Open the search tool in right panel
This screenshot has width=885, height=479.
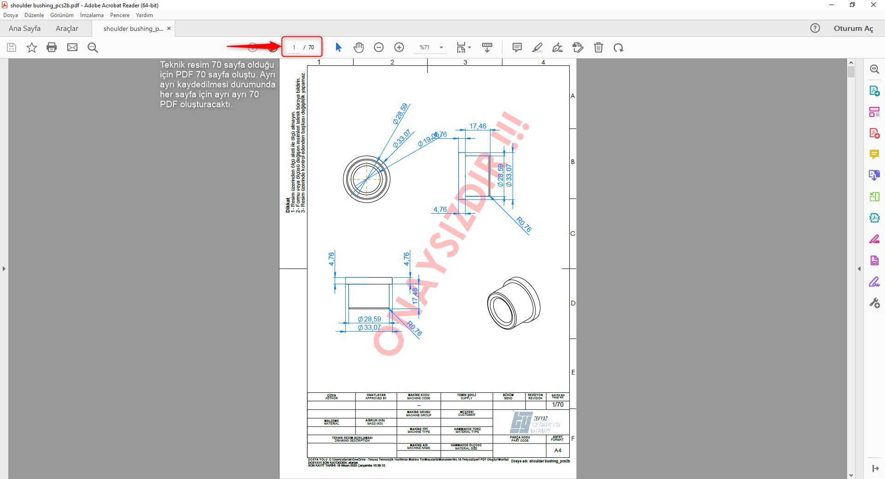pos(874,69)
